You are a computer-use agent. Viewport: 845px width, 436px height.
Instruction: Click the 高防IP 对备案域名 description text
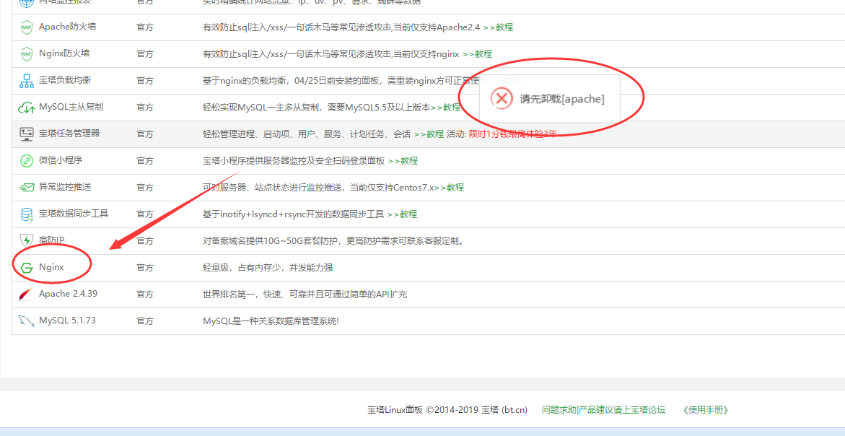[x=333, y=241]
